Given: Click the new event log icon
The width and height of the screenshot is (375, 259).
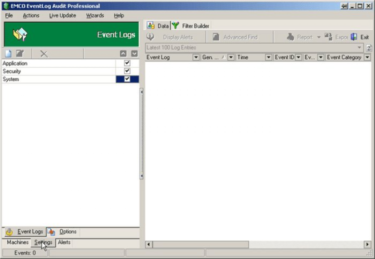Looking at the screenshot, I should pyautogui.click(x=8, y=53).
